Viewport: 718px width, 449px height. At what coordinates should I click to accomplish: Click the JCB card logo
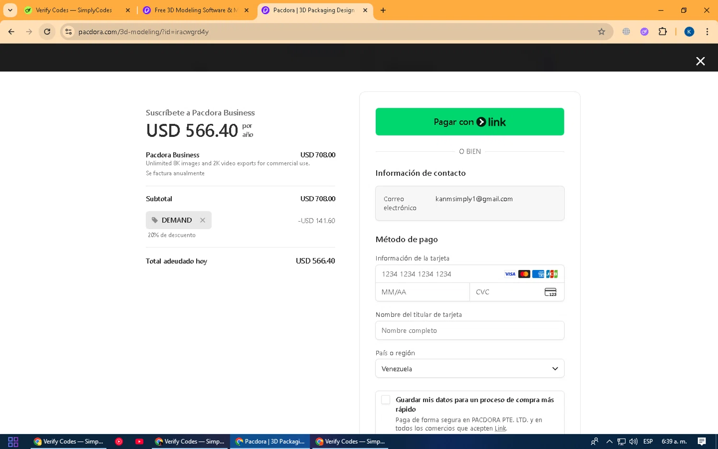coord(552,274)
